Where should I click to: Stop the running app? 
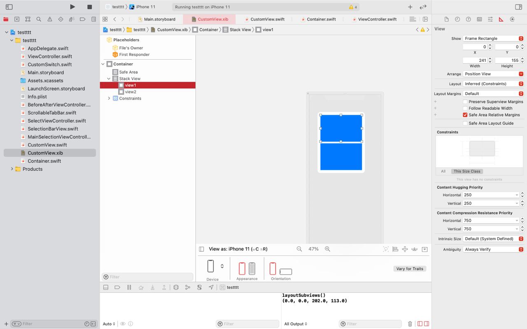point(89,7)
